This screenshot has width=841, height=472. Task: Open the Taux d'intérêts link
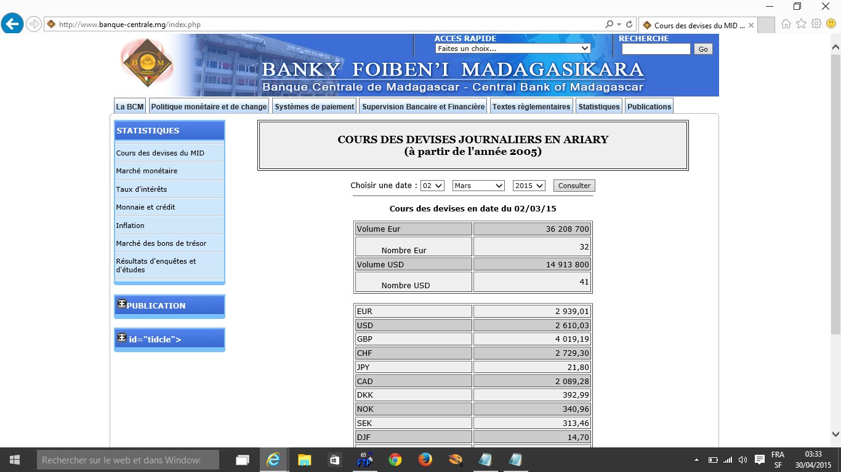(142, 189)
